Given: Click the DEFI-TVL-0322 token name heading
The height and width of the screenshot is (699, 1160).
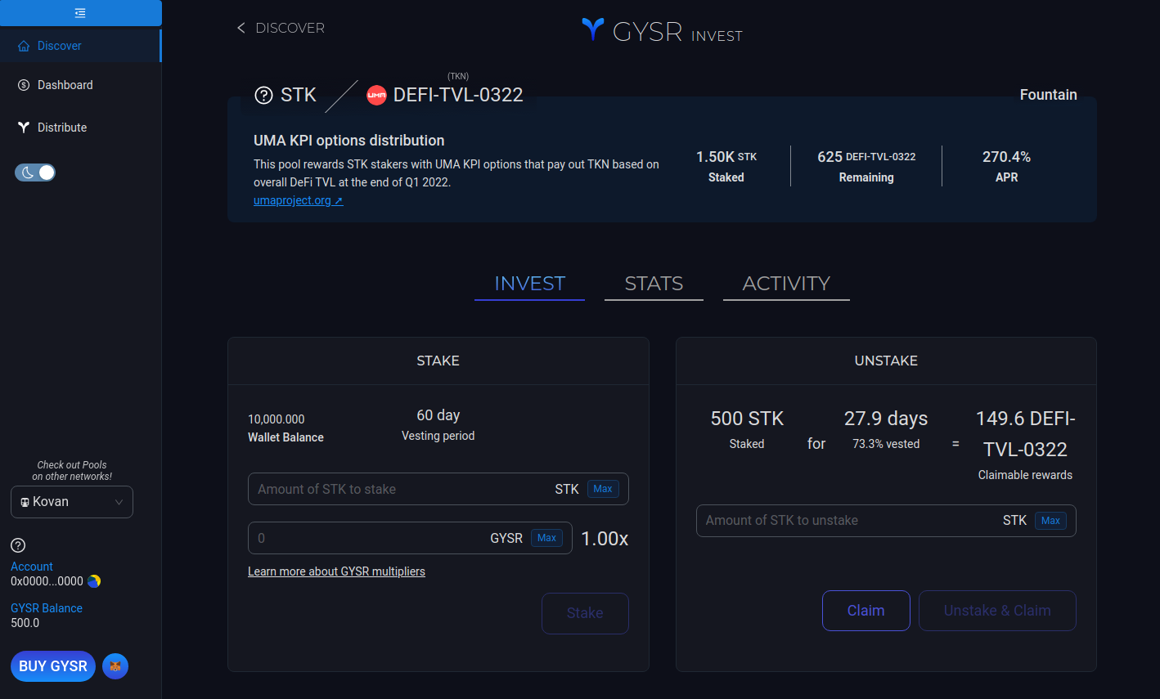Looking at the screenshot, I should (458, 95).
